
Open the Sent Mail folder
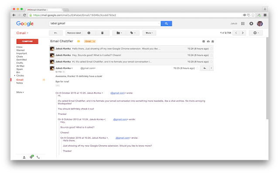coord(21,60)
